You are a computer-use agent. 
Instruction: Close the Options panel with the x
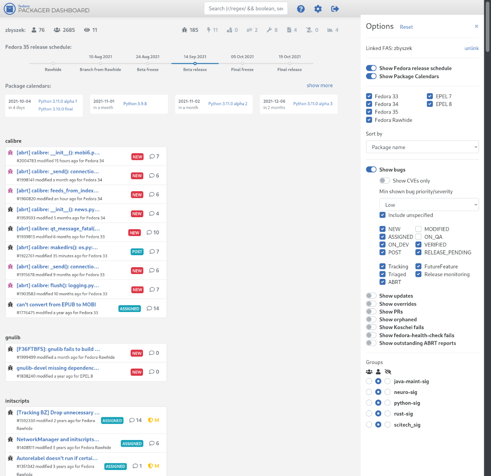click(x=477, y=26)
